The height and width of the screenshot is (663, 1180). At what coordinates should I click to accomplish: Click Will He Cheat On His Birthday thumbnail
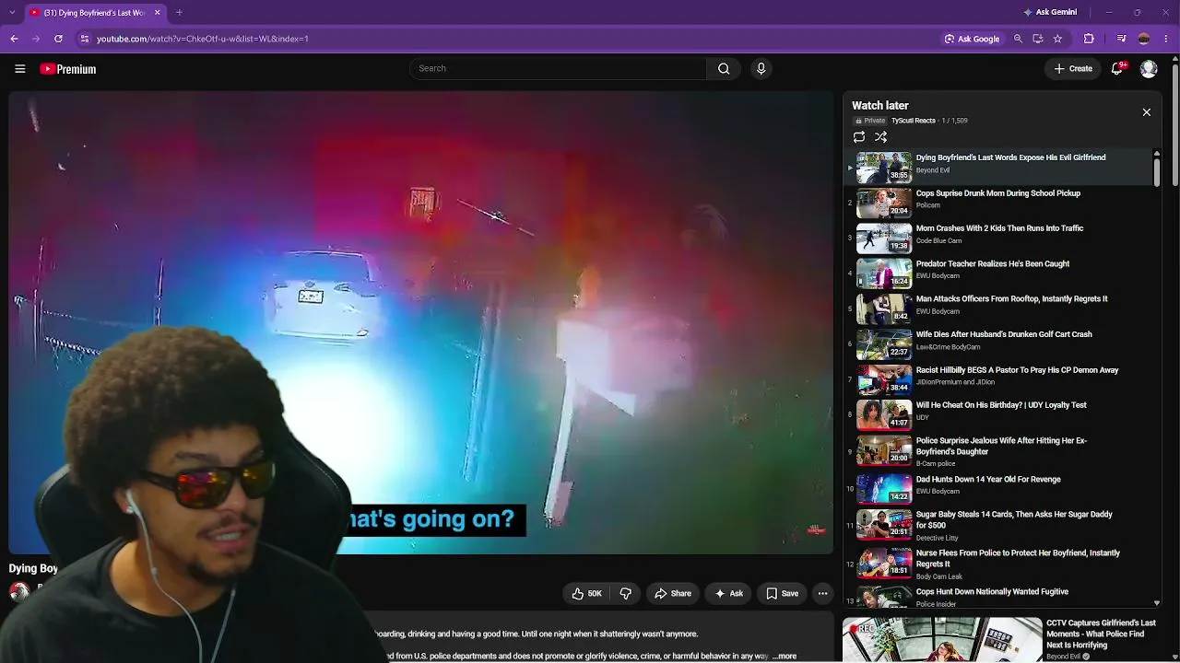(x=884, y=415)
